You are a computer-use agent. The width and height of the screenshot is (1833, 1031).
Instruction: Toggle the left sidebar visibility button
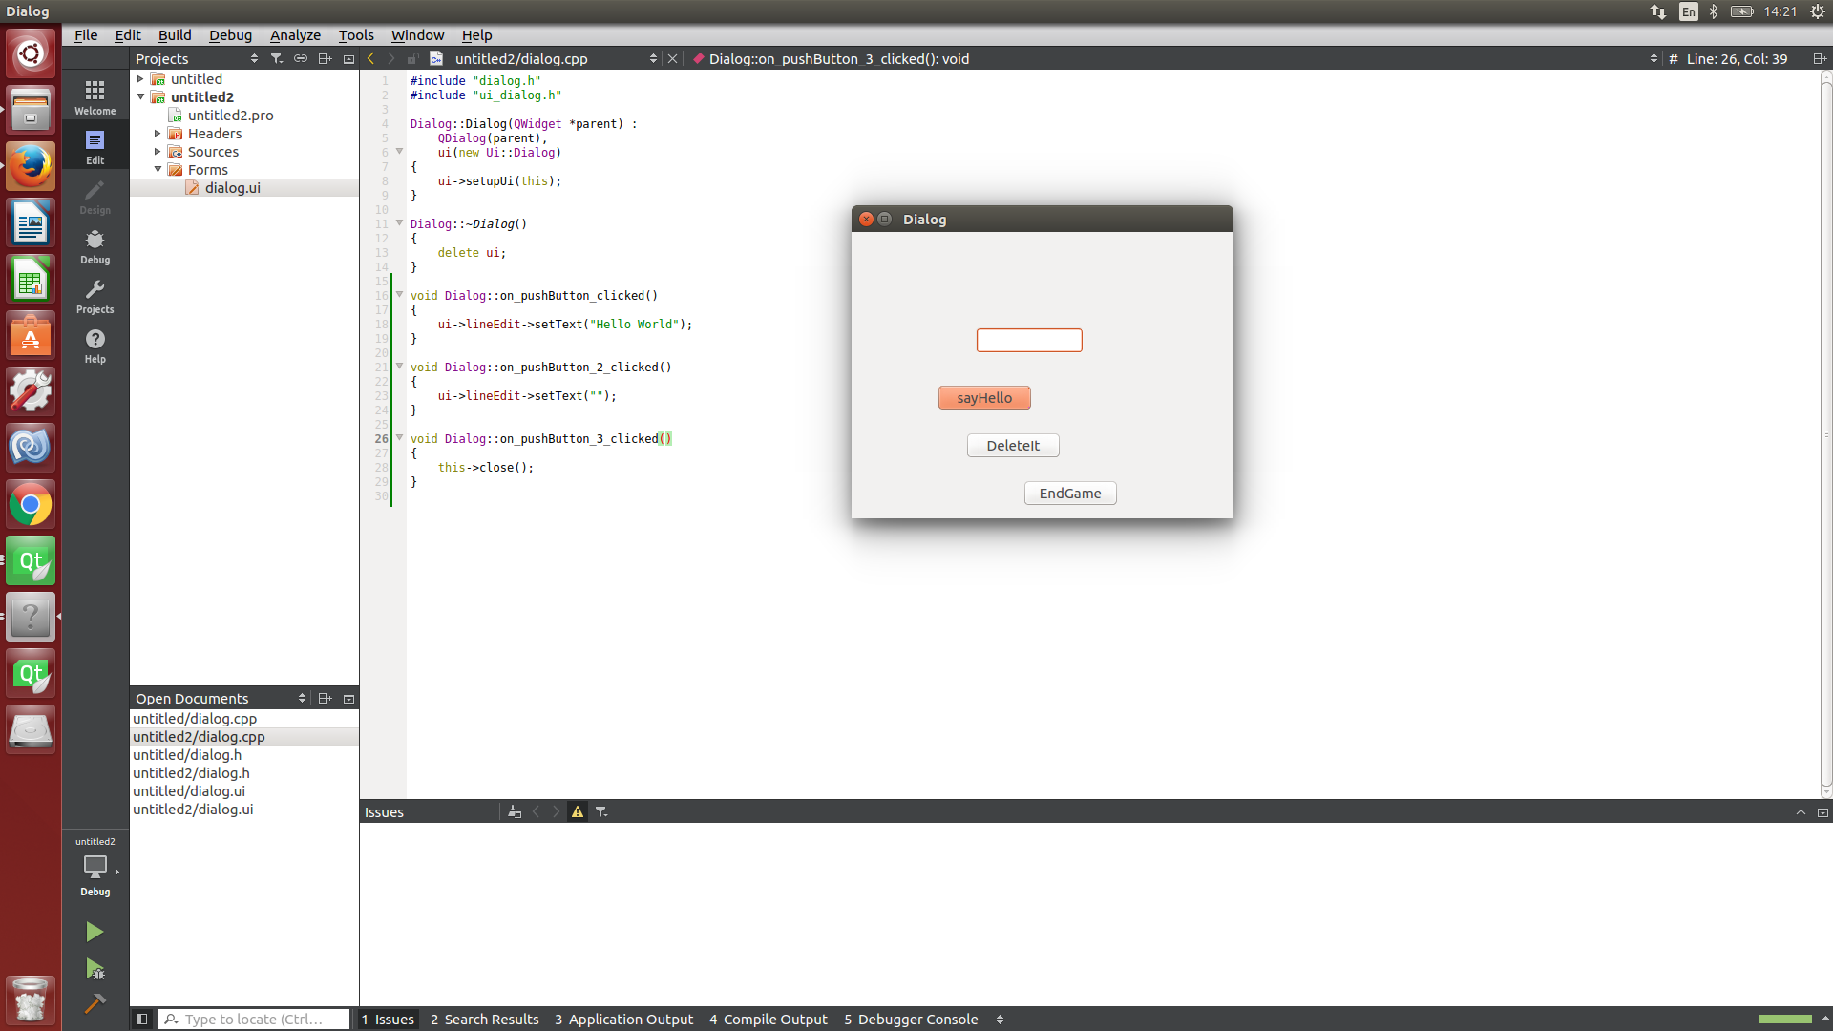[x=141, y=1020]
